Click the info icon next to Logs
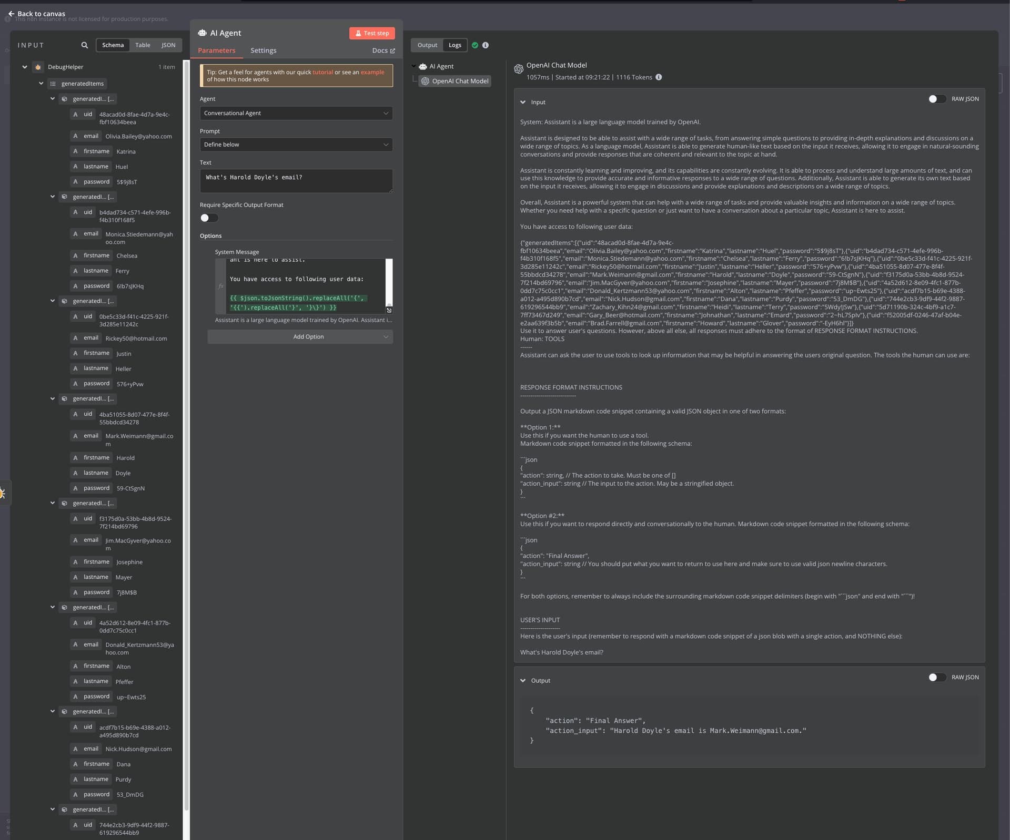1010x840 pixels. point(486,45)
